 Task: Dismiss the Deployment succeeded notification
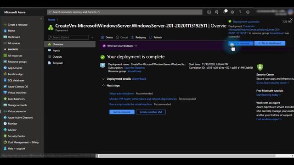pyautogui.click(x=291, y=19)
